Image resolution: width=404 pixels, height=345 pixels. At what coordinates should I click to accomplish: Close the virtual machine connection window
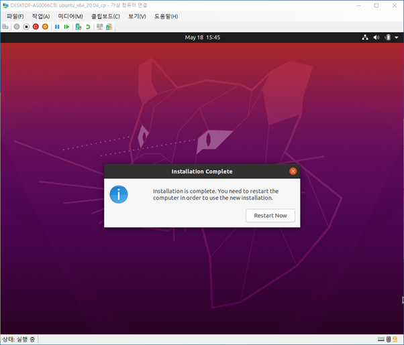[394, 5]
